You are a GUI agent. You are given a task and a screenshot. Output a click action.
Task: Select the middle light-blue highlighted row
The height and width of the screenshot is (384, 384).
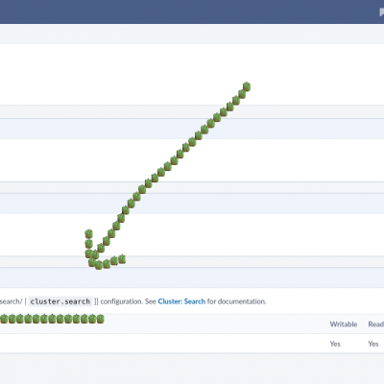click(192, 204)
